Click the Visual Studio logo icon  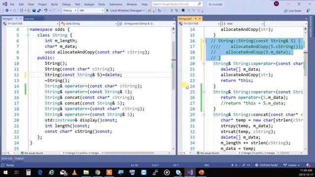tap(5, 4)
